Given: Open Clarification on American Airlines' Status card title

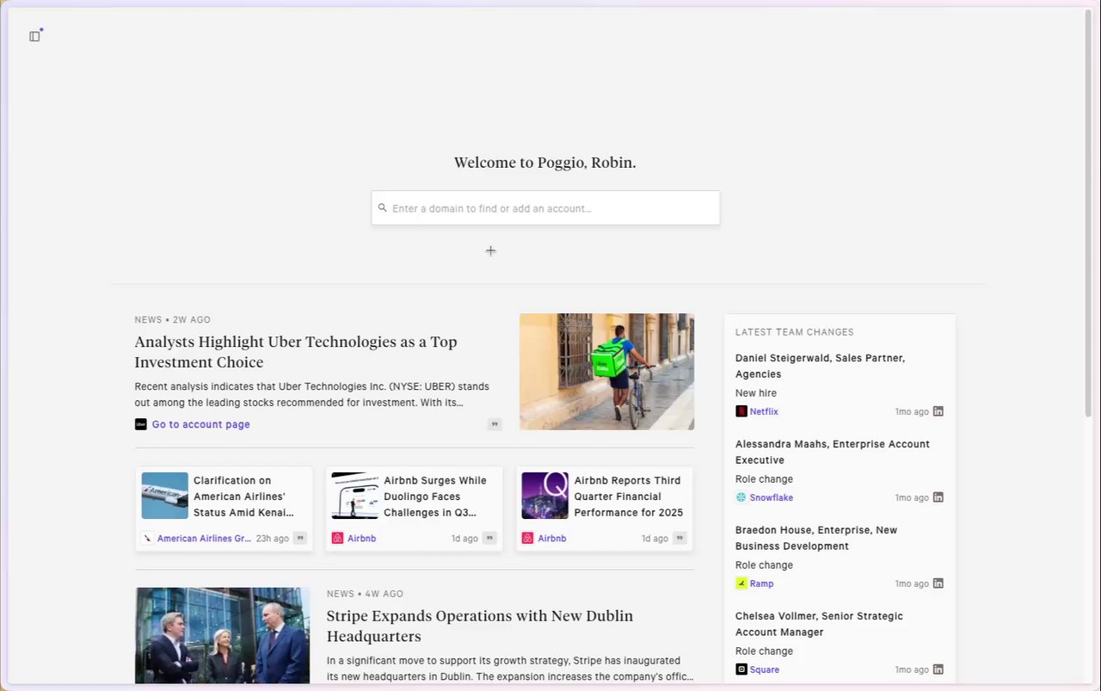Looking at the screenshot, I should [x=243, y=497].
